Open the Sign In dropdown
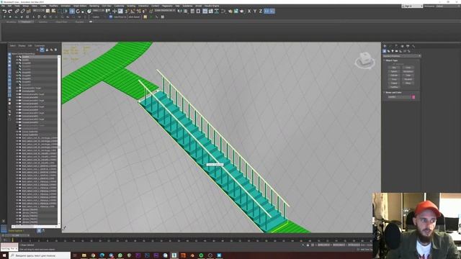 412,6
